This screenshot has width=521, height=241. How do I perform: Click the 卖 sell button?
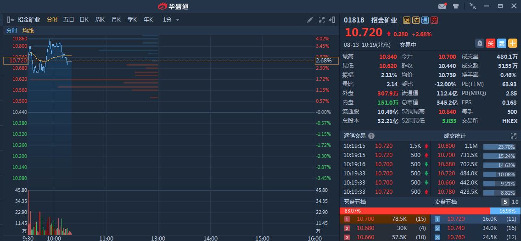(x=502, y=43)
